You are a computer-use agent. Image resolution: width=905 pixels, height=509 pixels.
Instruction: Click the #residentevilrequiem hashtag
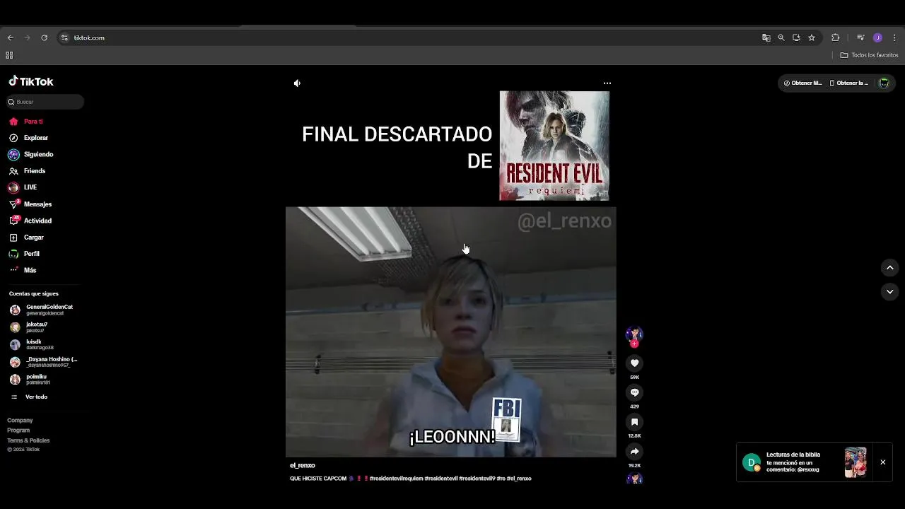coord(396,479)
